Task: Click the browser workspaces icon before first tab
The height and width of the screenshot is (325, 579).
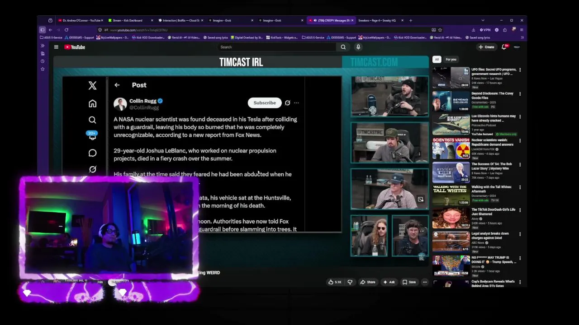Action: [50, 20]
